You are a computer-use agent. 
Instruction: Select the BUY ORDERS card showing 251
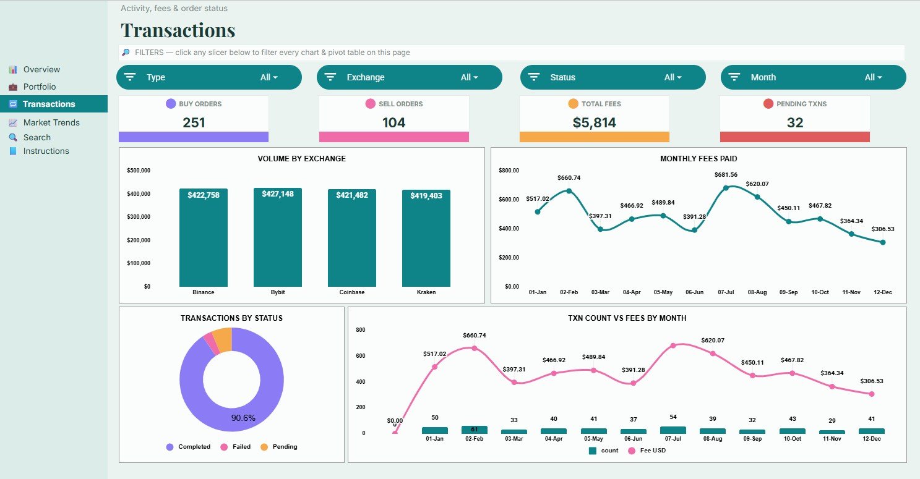tap(194, 119)
